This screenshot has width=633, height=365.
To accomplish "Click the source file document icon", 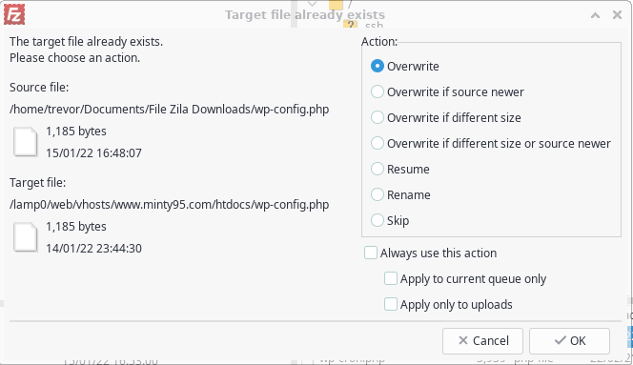I will [x=26, y=142].
